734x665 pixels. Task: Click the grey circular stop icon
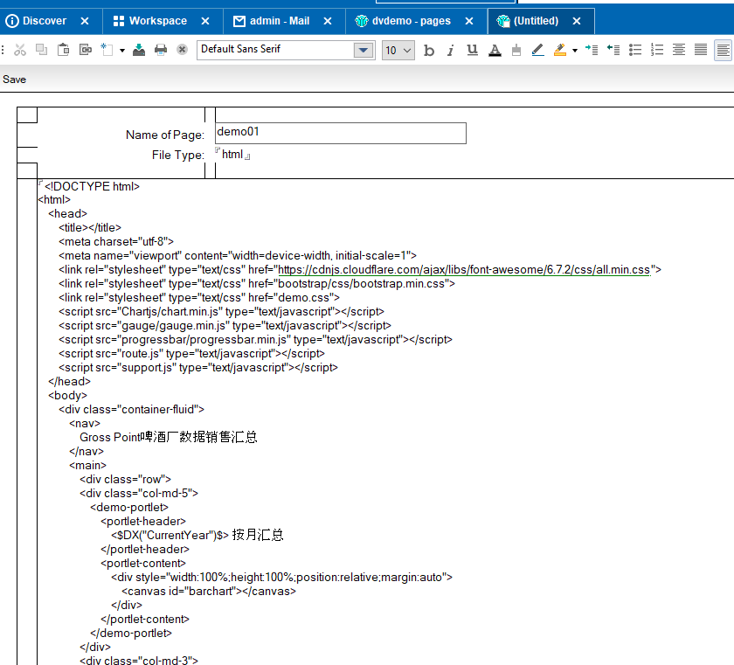[182, 50]
